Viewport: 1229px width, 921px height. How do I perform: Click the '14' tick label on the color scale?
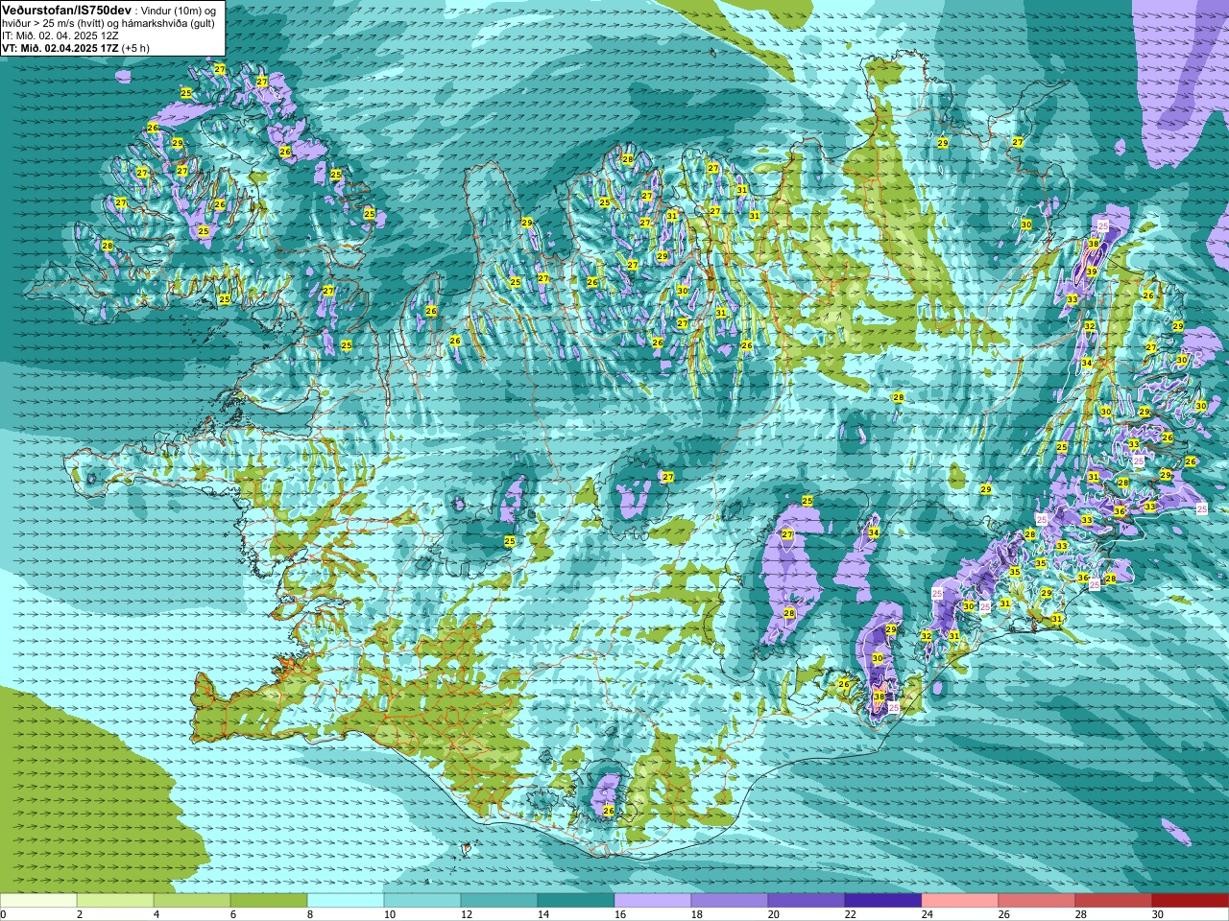click(x=543, y=914)
